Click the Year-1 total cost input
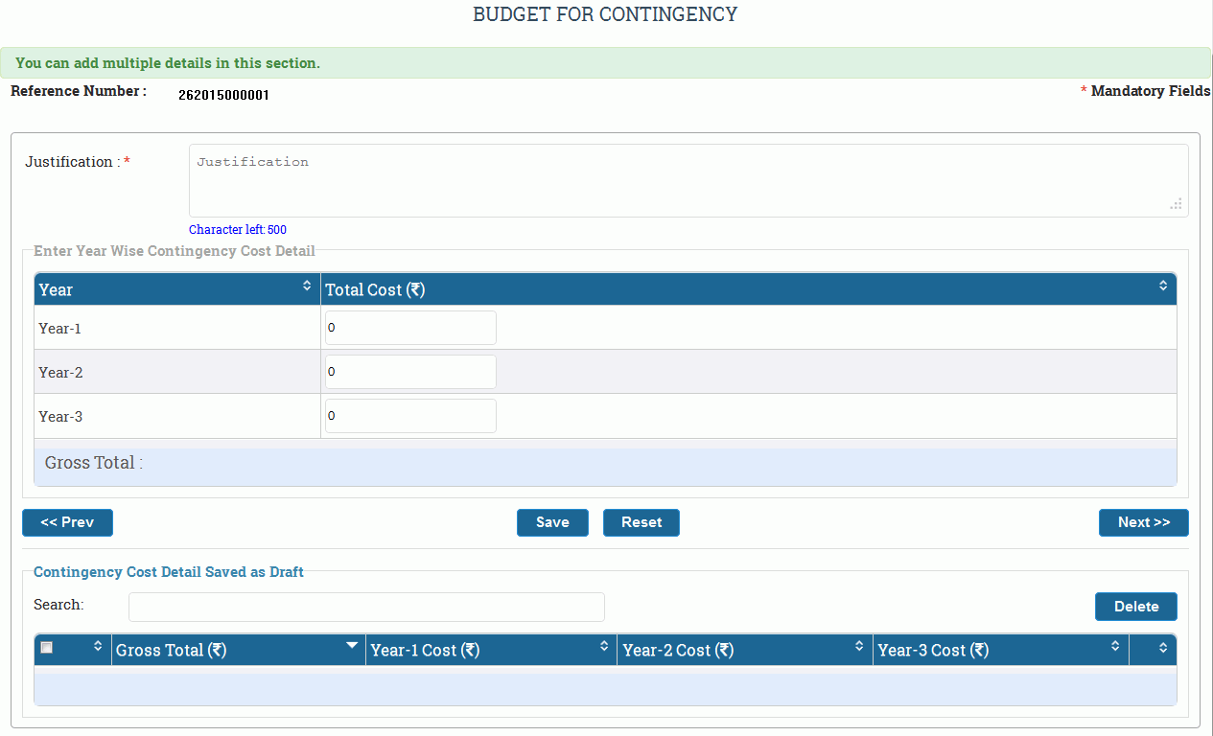The height and width of the screenshot is (736, 1213). click(x=410, y=328)
